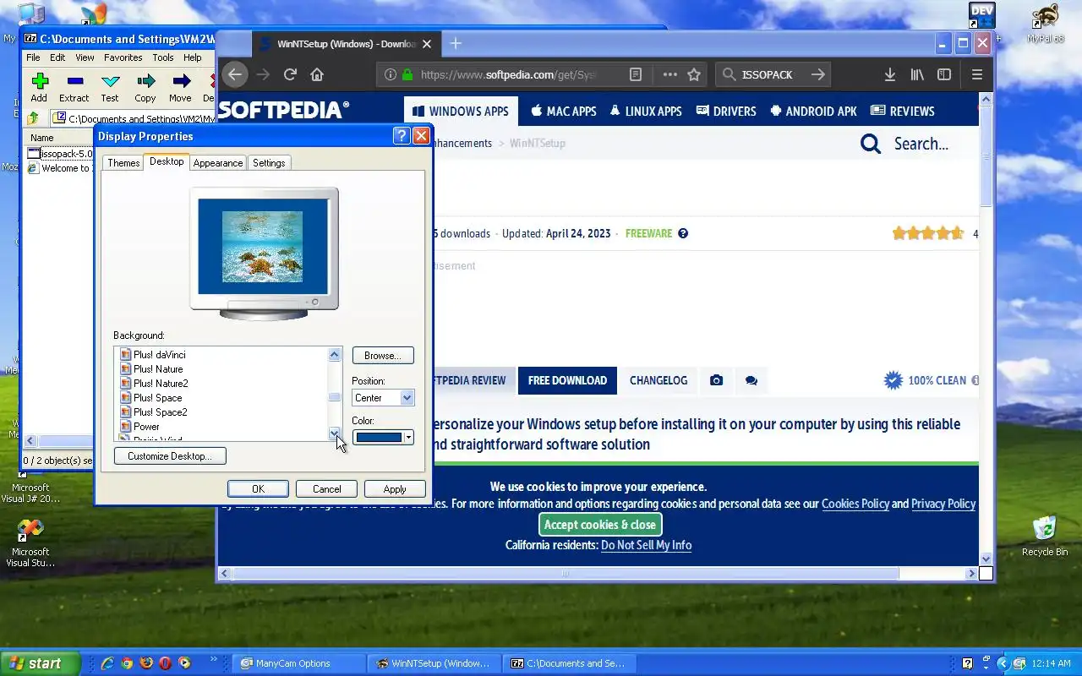Open the MyPal 68 desktop shortcut
The image size is (1082, 676).
(x=1046, y=23)
